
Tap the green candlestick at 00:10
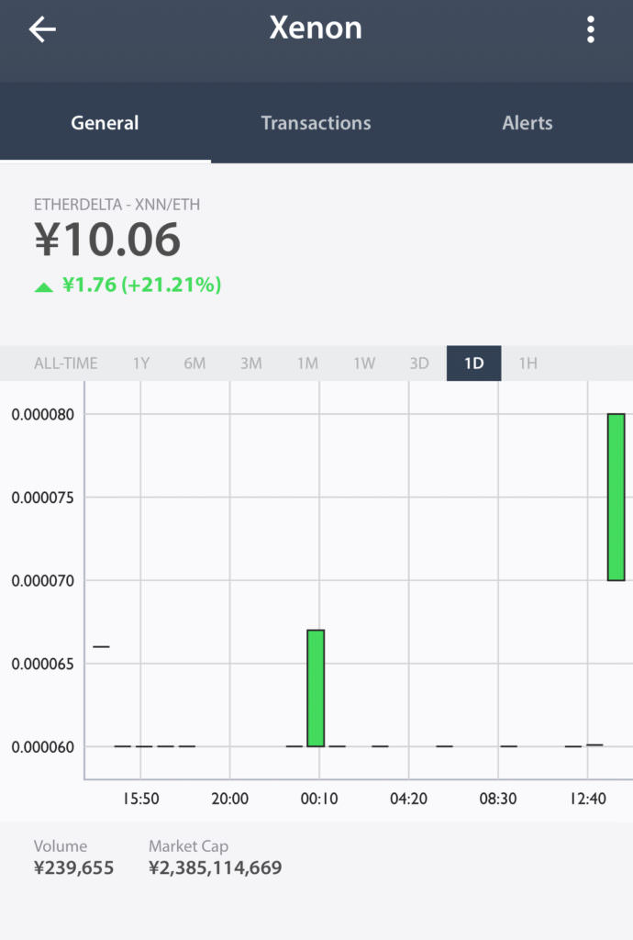tap(316, 688)
